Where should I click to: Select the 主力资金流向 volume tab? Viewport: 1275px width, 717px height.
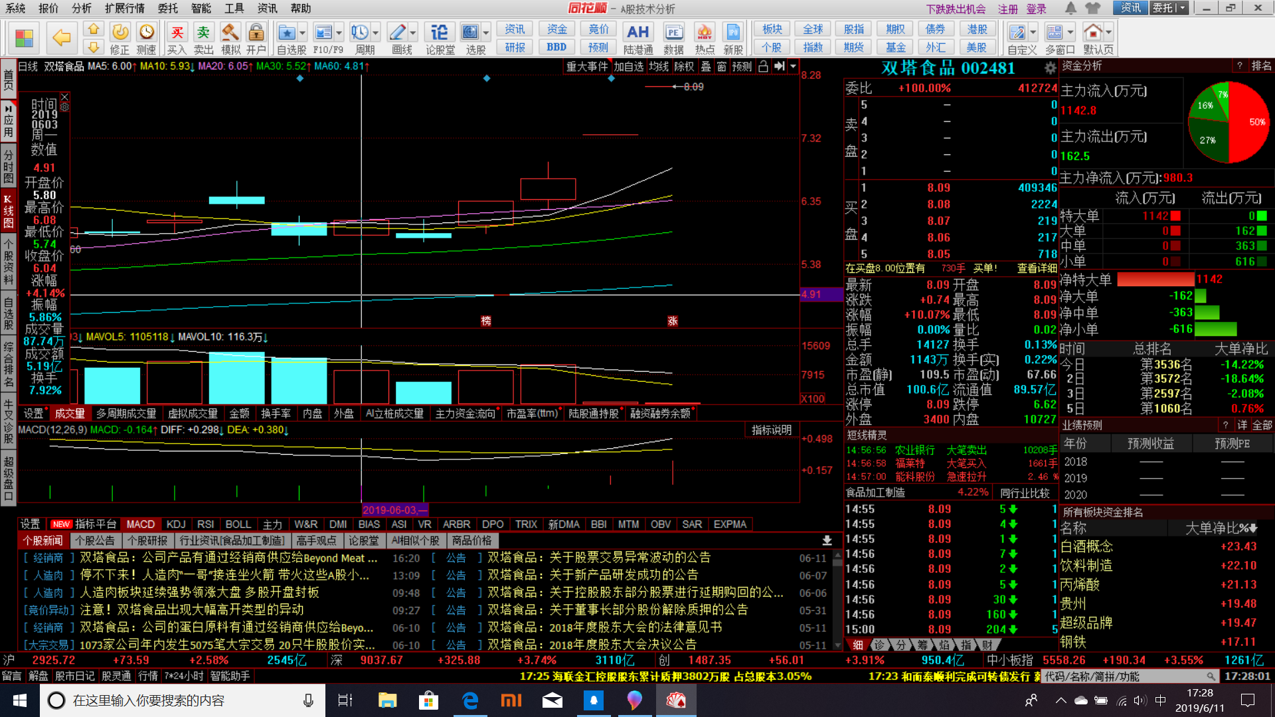pyautogui.click(x=465, y=414)
